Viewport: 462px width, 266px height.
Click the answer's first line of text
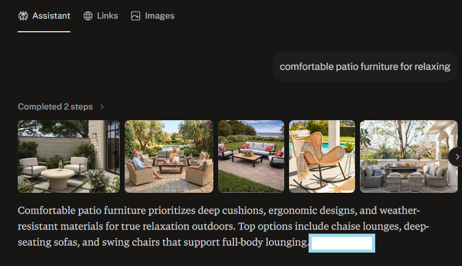(x=219, y=211)
